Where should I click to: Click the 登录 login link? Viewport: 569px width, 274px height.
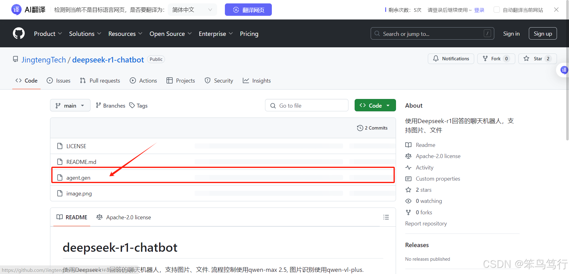[479, 10]
